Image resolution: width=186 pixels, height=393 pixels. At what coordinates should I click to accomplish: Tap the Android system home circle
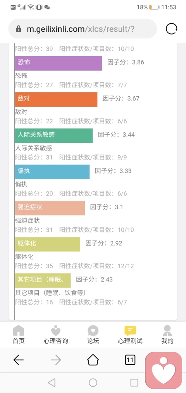click(x=93, y=383)
